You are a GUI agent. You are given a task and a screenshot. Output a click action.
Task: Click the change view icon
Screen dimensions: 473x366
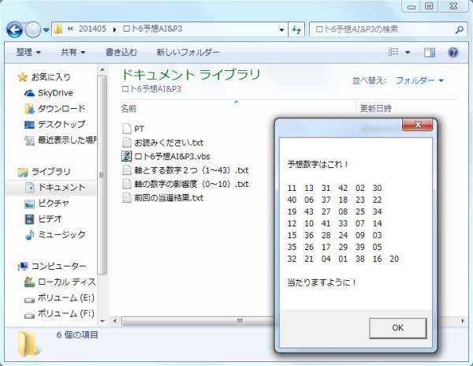(x=393, y=52)
